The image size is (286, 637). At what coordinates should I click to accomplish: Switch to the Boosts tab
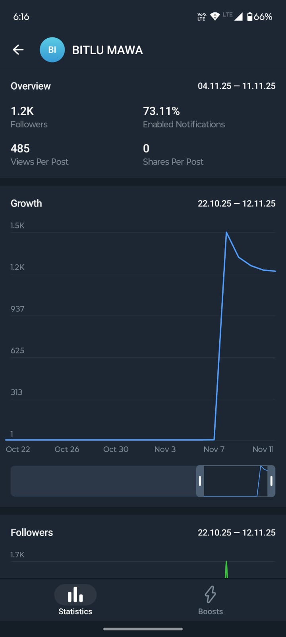[210, 611]
